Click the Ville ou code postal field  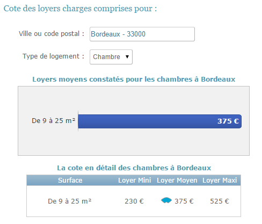pos(142,34)
